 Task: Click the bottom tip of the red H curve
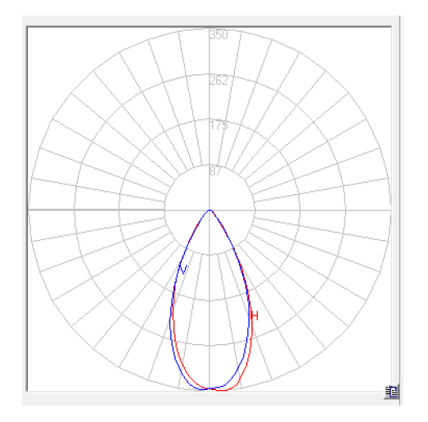tap(222, 390)
